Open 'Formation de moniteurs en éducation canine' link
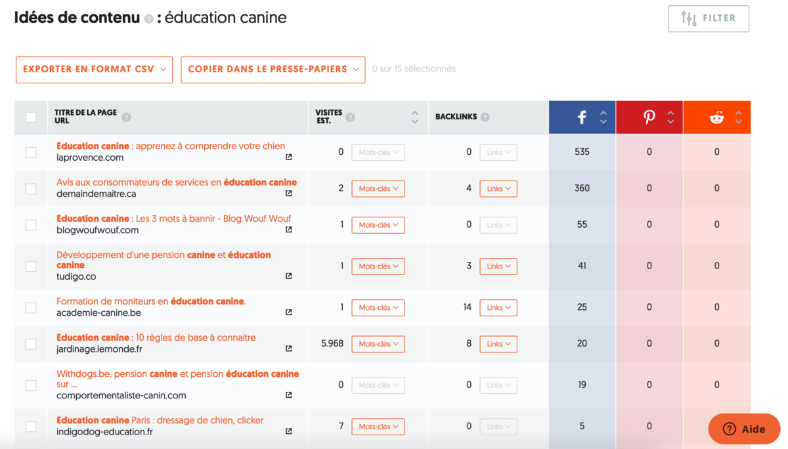Screen dimensions: 788x449 [151, 301]
